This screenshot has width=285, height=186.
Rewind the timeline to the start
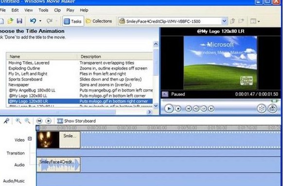pyautogui.click(x=39, y=121)
